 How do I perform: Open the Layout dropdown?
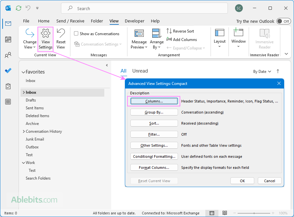220,38
